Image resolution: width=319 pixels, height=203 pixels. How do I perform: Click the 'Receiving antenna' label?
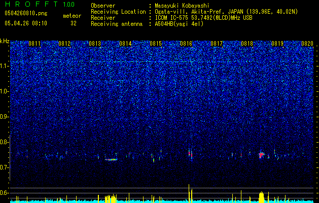[x=117, y=24]
